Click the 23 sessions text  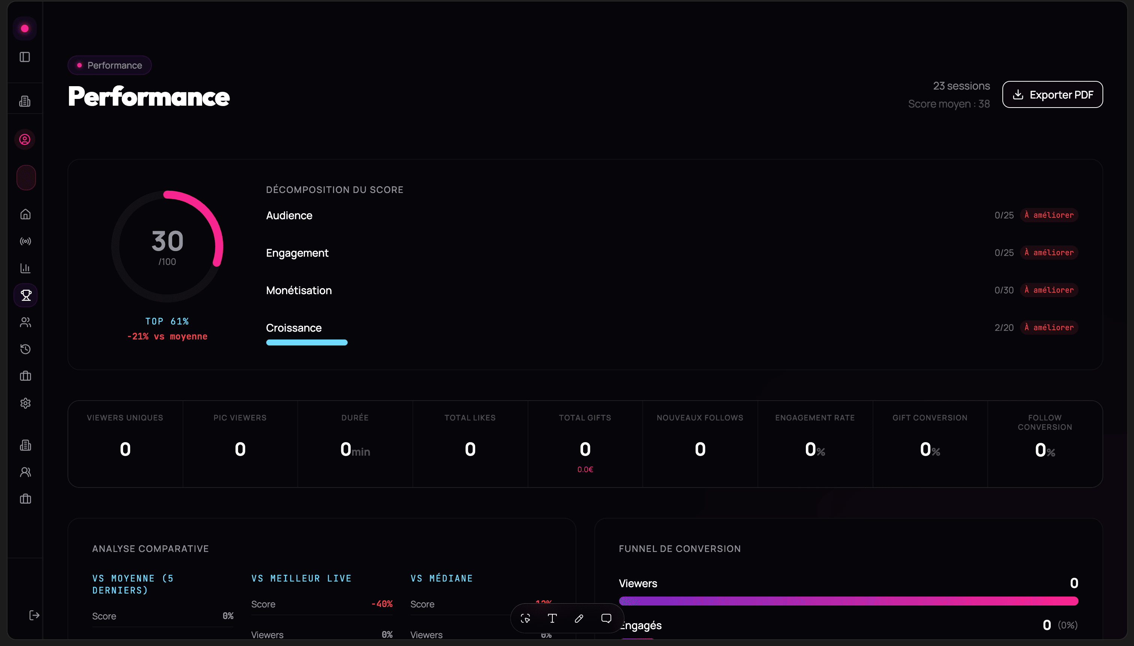[x=961, y=86]
